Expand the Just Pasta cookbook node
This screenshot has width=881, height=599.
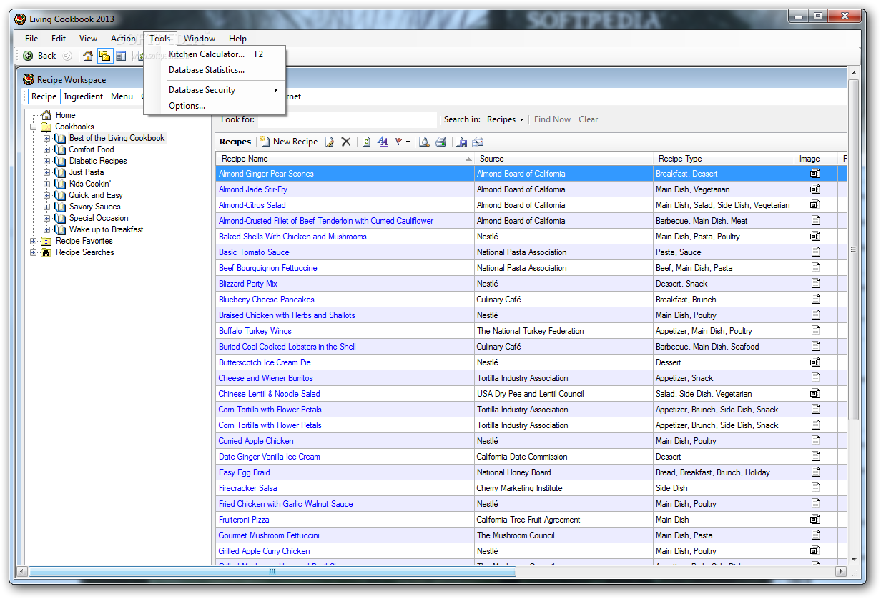tap(46, 172)
